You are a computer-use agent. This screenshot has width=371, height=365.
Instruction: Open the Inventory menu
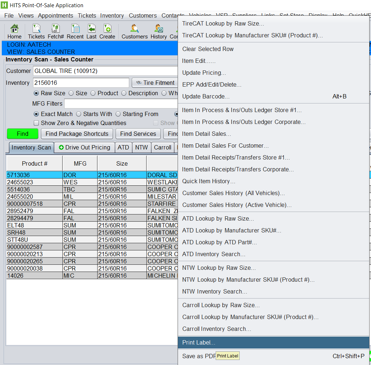coord(112,15)
